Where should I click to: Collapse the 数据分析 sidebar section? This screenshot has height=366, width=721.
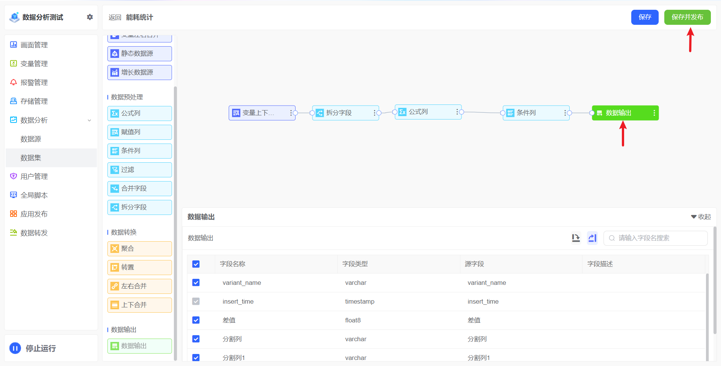[89, 120]
